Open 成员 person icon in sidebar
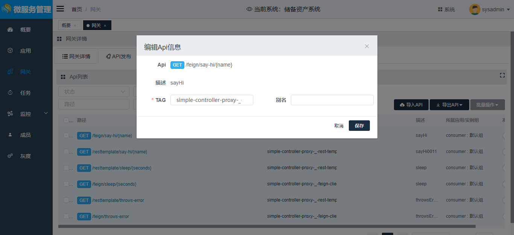514x235 pixels. [10, 135]
